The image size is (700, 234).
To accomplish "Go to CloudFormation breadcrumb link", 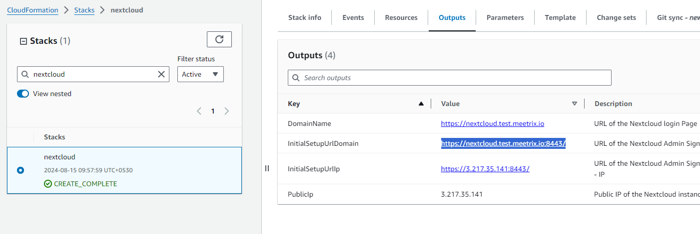I will [x=32, y=10].
